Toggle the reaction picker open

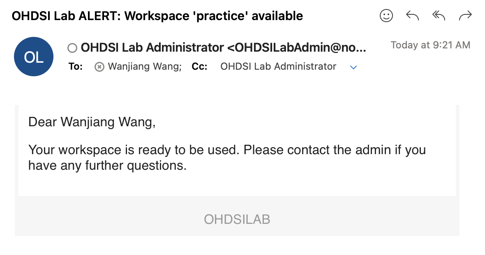[386, 16]
